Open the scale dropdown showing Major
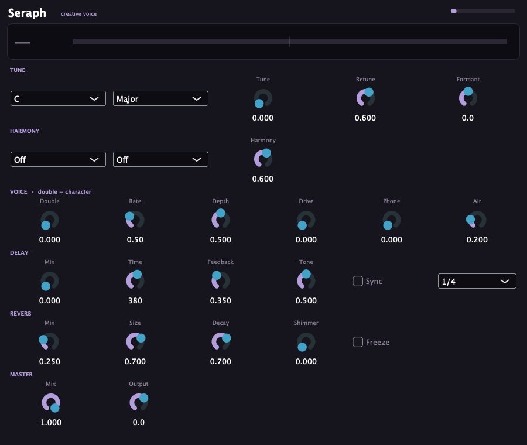 click(160, 98)
